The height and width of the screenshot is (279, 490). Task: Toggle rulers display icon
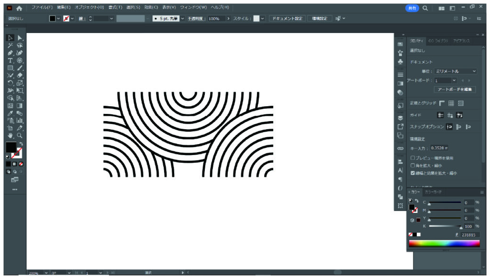click(x=442, y=103)
